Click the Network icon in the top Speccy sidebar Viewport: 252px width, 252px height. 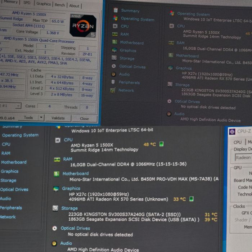point(113,90)
